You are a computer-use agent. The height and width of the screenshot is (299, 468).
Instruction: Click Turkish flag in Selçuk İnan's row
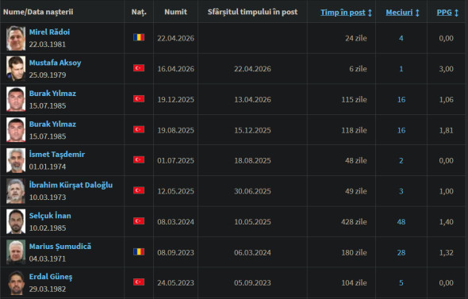[139, 221]
